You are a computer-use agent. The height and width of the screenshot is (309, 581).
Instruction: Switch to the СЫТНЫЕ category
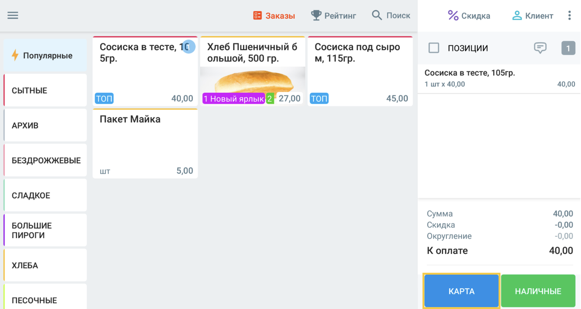45,90
